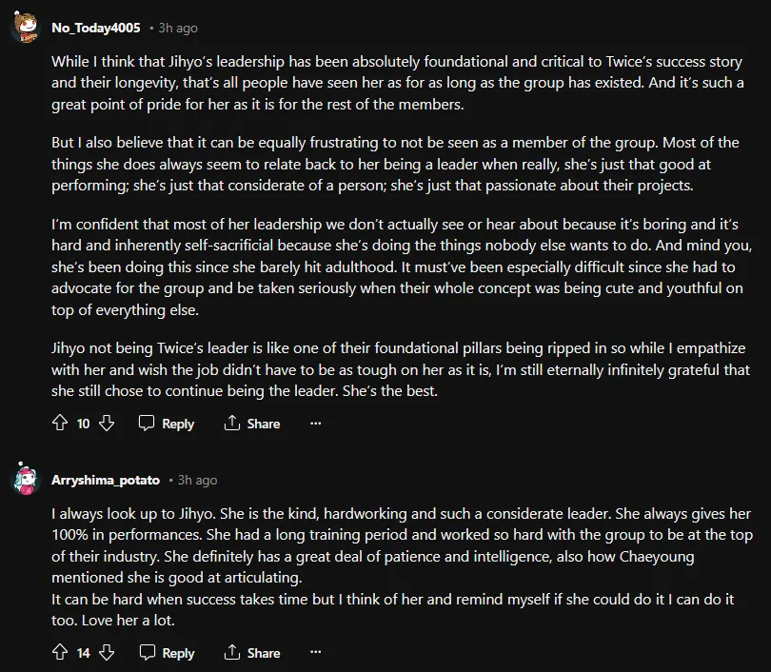
Task: Visit the No_Today4005 username link
Action: (x=96, y=29)
